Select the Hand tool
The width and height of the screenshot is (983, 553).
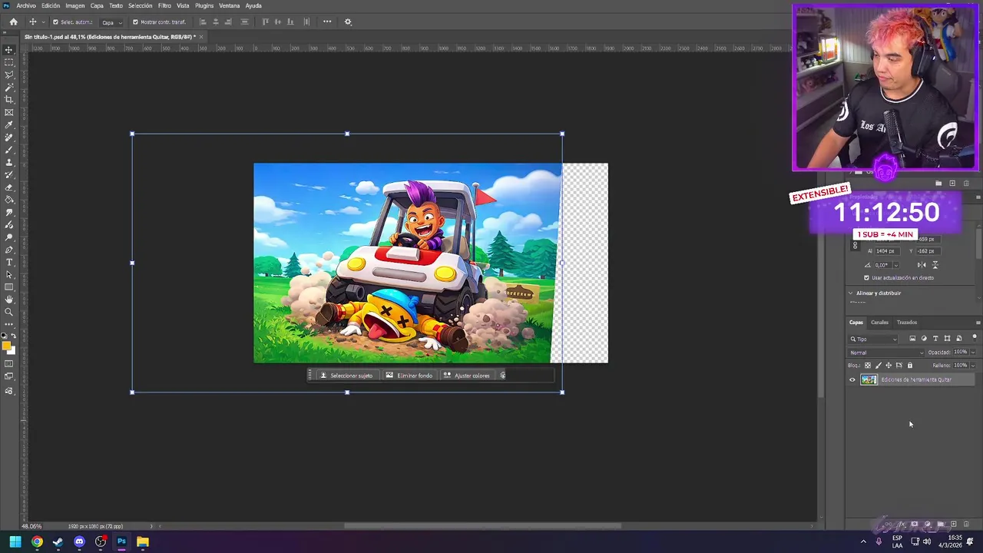pos(9,300)
